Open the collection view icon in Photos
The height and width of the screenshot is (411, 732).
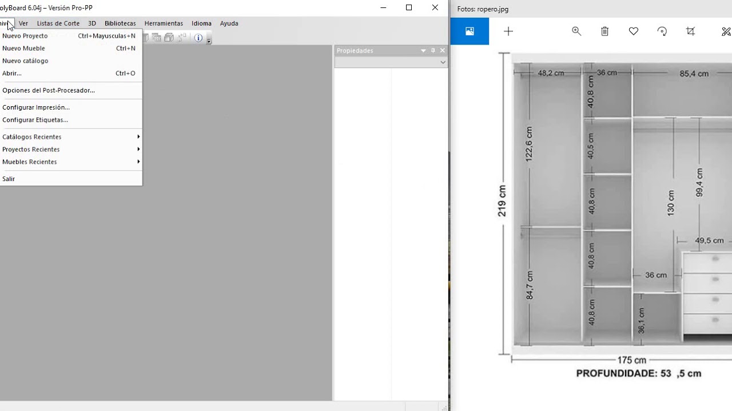tap(470, 31)
